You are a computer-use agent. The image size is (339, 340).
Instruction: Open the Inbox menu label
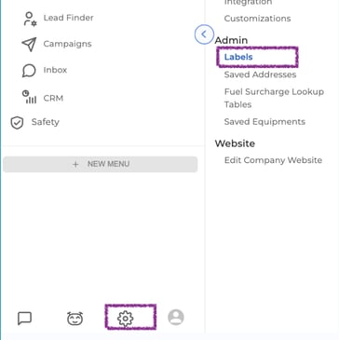click(55, 70)
